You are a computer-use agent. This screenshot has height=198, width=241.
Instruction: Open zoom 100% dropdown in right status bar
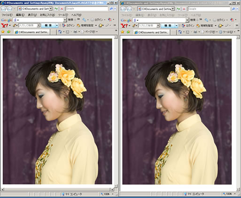[235, 194]
